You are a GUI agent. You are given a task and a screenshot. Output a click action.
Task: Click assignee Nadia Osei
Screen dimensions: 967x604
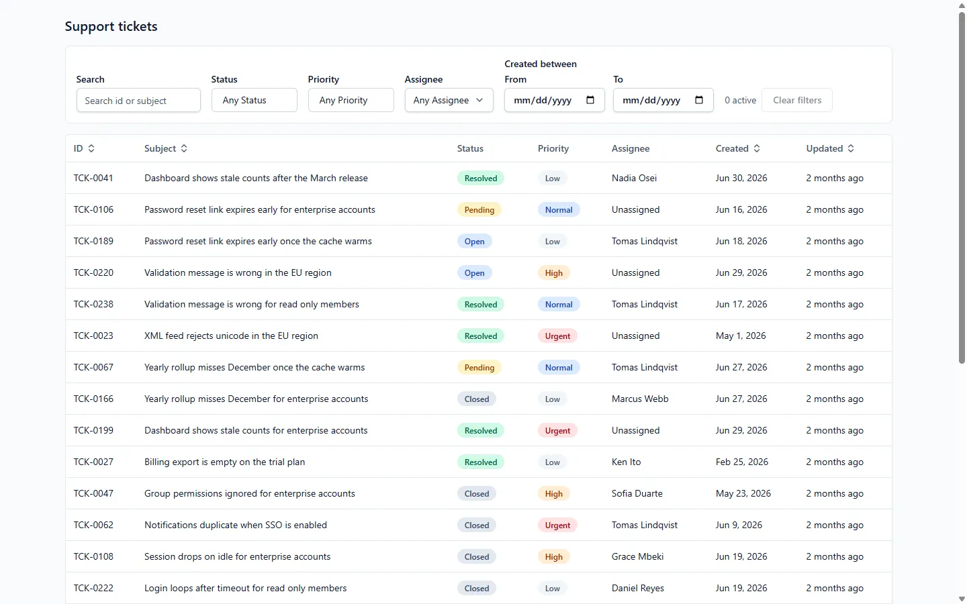click(634, 178)
